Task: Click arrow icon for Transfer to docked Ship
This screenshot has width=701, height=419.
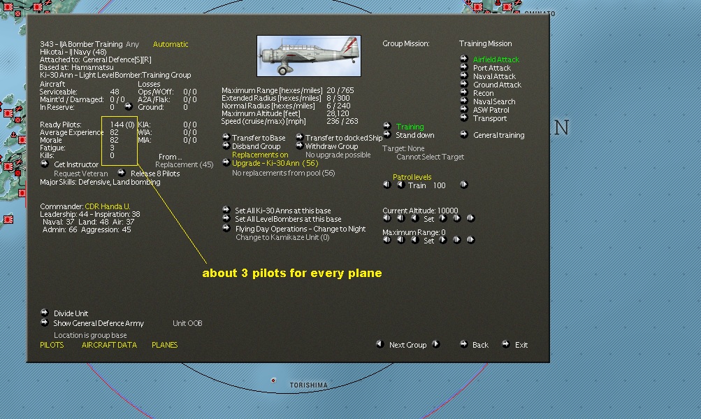Action: 299,137
